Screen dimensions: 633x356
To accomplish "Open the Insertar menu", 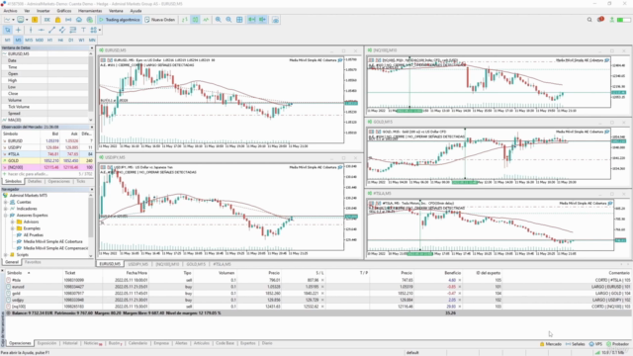I will coord(44,11).
